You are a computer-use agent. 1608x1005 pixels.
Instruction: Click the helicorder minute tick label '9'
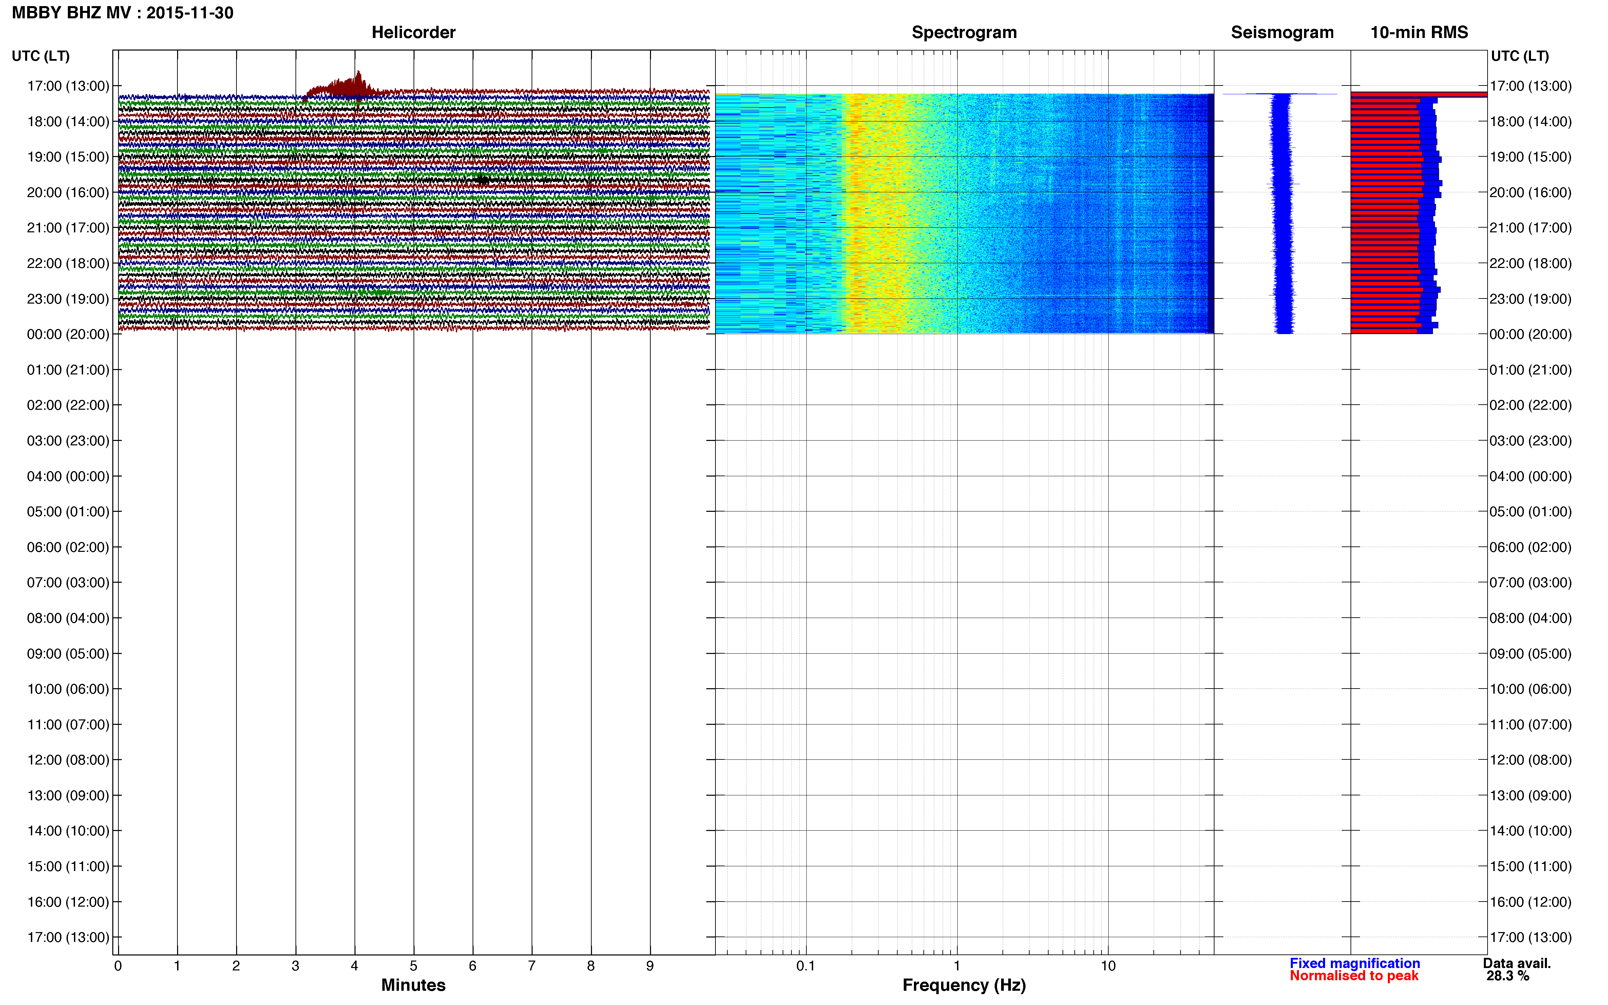click(650, 966)
